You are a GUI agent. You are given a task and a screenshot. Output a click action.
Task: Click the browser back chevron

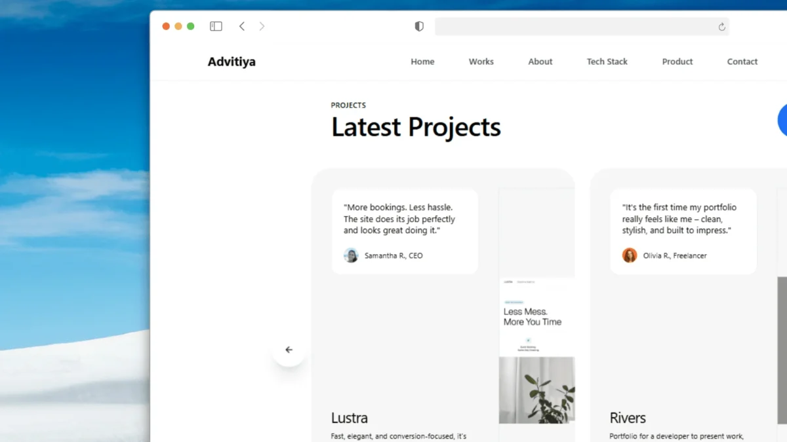[x=242, y=26]
